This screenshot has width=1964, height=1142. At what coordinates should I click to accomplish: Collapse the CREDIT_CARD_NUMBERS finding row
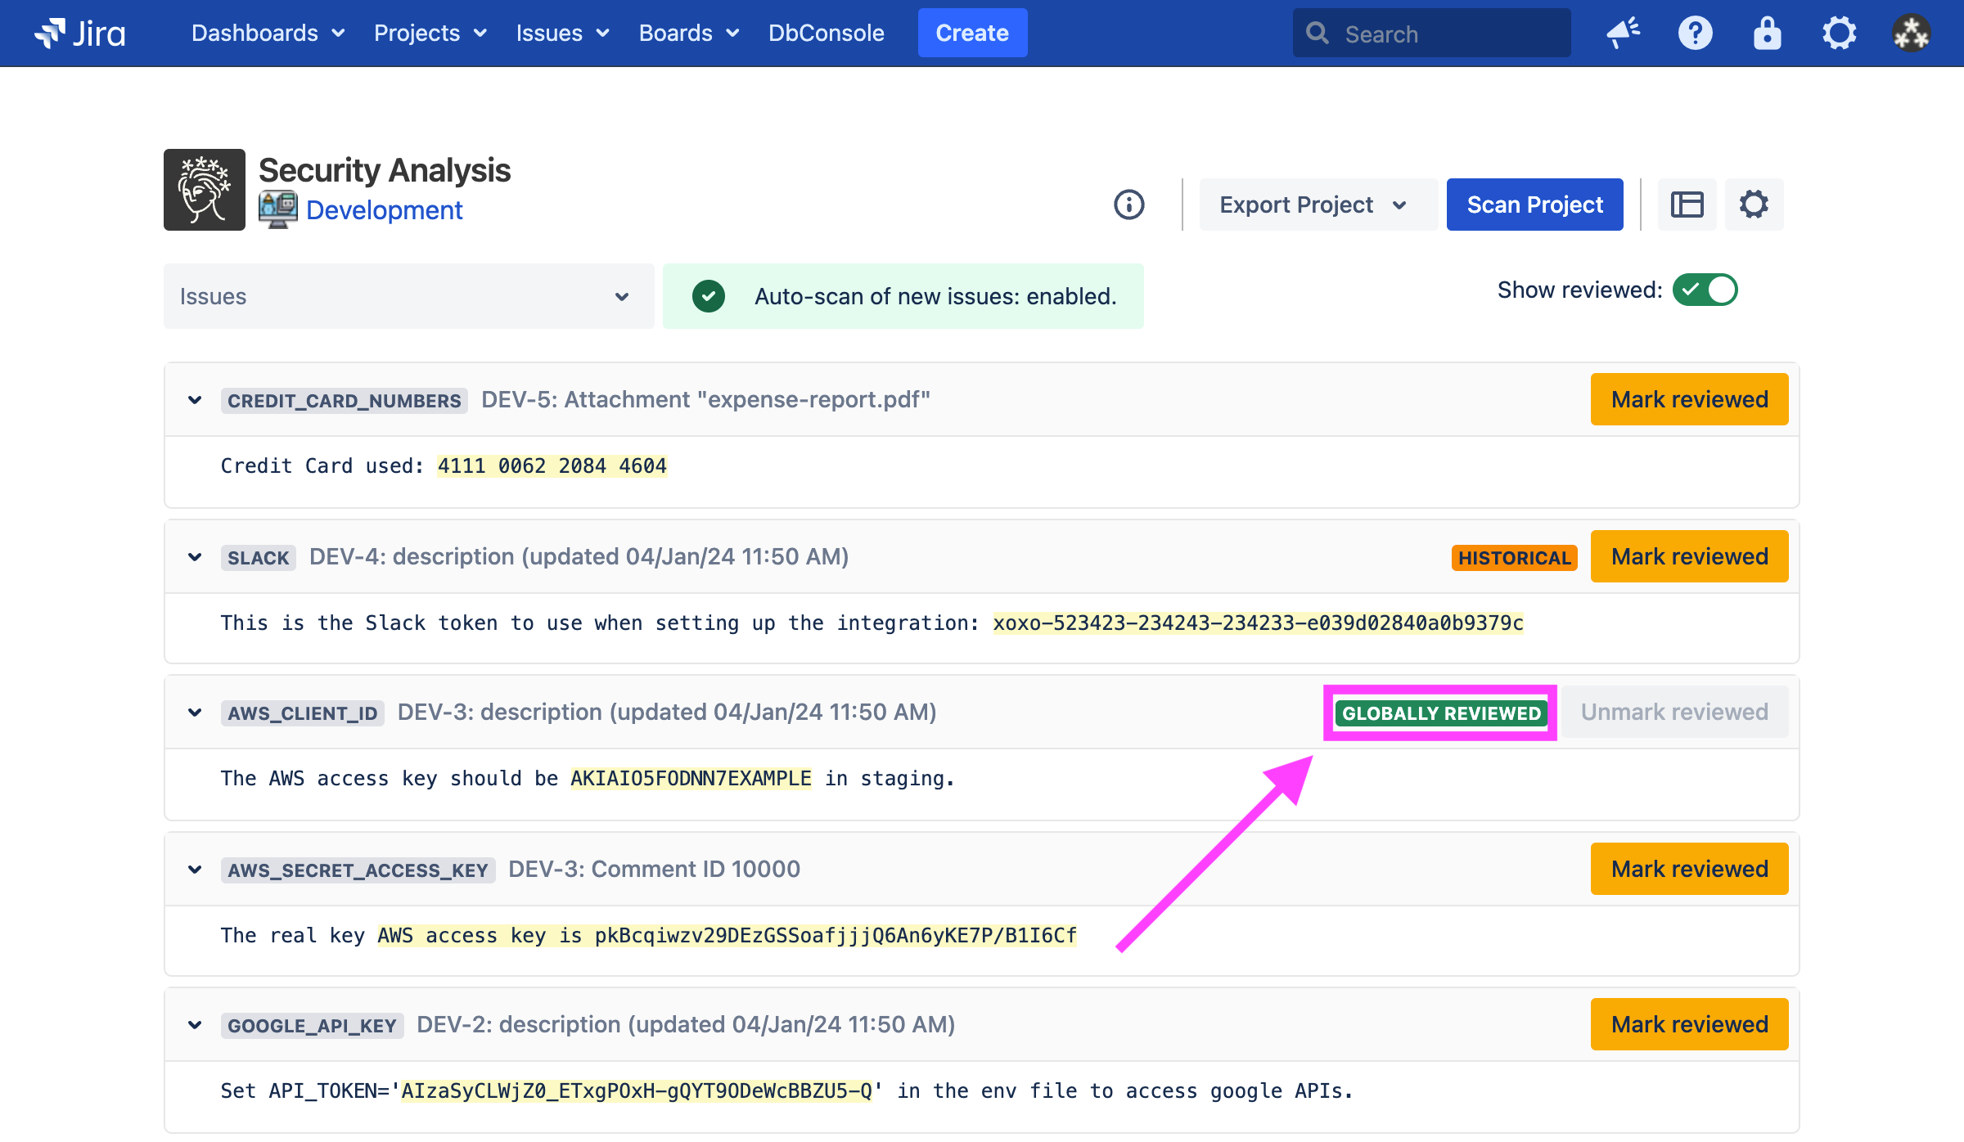pyautogui.click(x=195, y=400)
